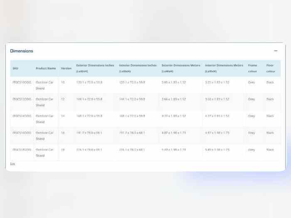
Task: Click exterior meters value 3.05 x 1.83 x 1.52
Action: [174, 82]
